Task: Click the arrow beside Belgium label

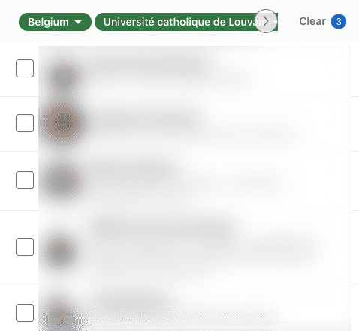Action: (78, 22)
